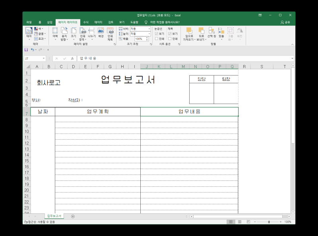Toggle 눈금선 보기 (Gridlines View) checkbox
Image resolution: width=318 pixels, height=236 pixels.
(156, 34)
